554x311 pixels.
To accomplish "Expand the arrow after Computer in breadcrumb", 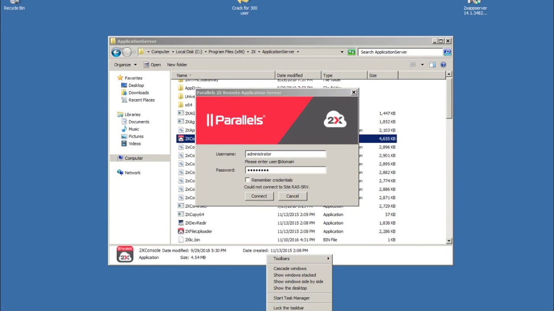I will [x=173, y=52].
